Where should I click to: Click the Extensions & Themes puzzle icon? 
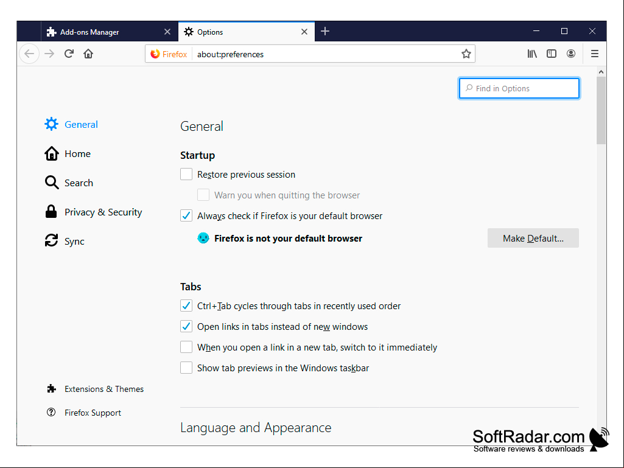tap(51, 389)
